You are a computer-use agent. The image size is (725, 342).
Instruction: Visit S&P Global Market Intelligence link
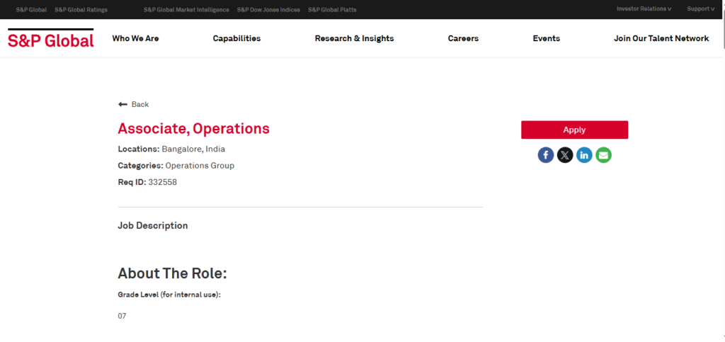(186, 10)
